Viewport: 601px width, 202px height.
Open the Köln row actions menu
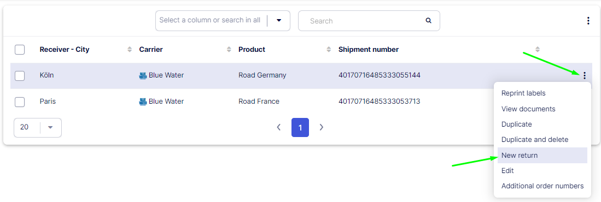pos(584,75)
